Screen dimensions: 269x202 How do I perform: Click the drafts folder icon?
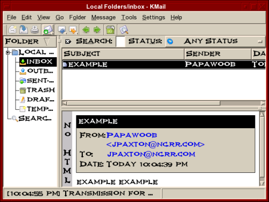(x=23, y=100)
